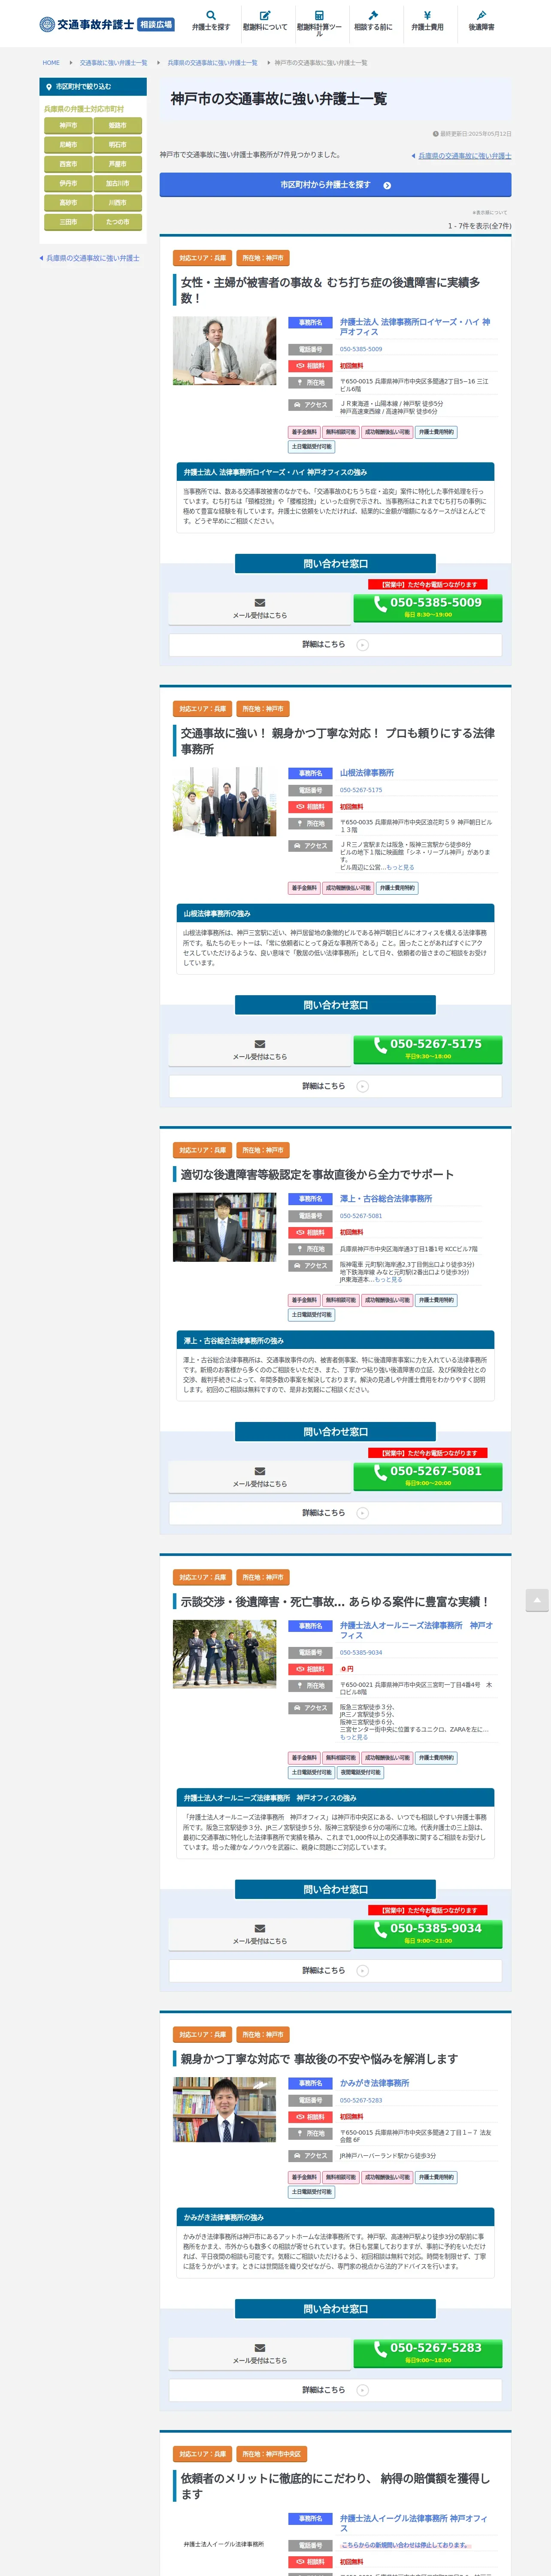
Task: Click the 交通事故弁護士 相談広場 site logo
Action: pyautogui.click(x=107, y=24)
